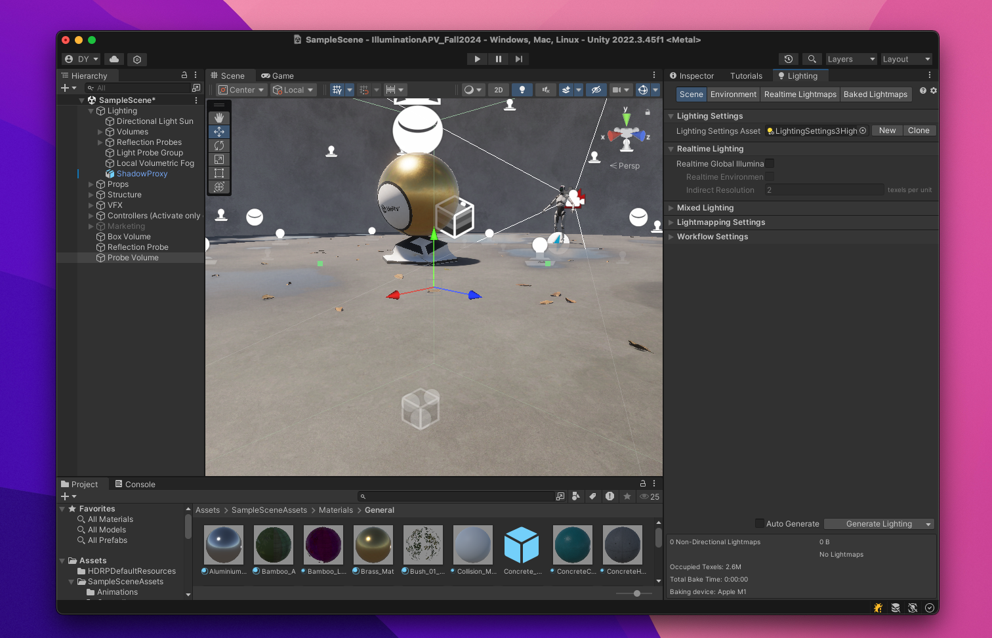Select the Move tool
This screenshot has width=992, height=638.
219,132
